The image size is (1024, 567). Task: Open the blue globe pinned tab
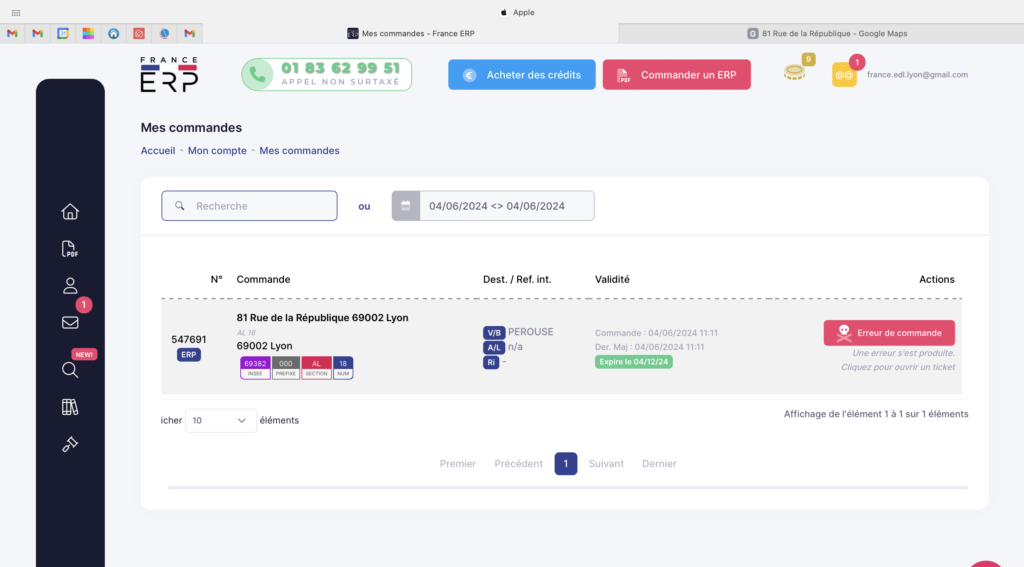tap(164, 33)
